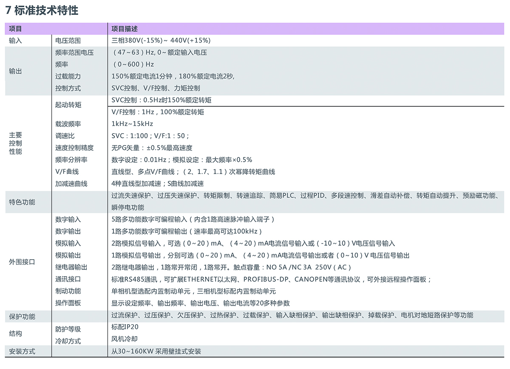
Task: Click the 标配IP20 protection rating text
Action: pyautogui.click(x=125, y=327)
